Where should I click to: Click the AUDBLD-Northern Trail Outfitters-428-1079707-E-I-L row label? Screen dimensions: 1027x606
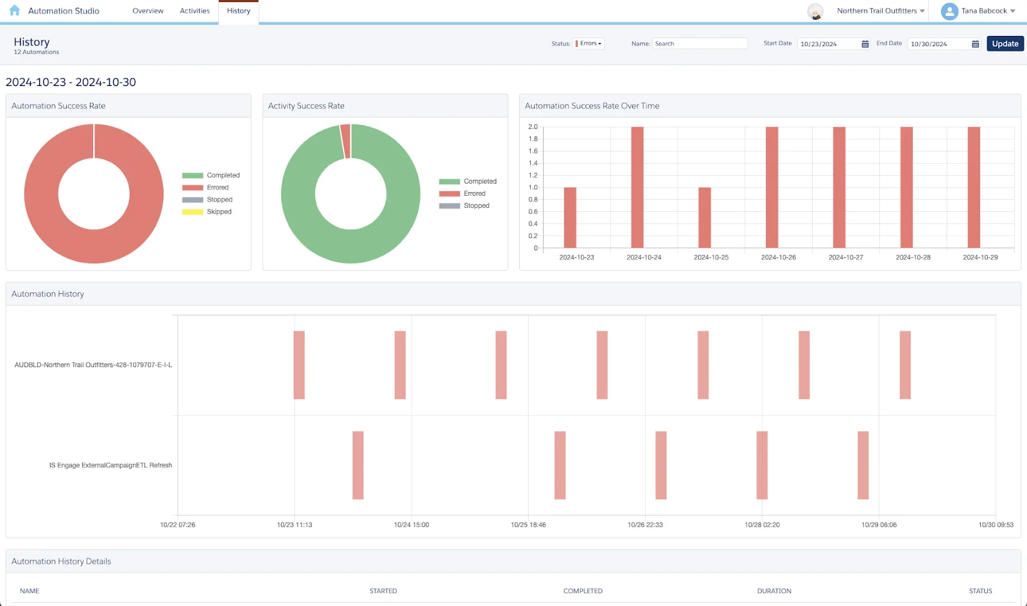pyautogui.click(x=93, y=365)
